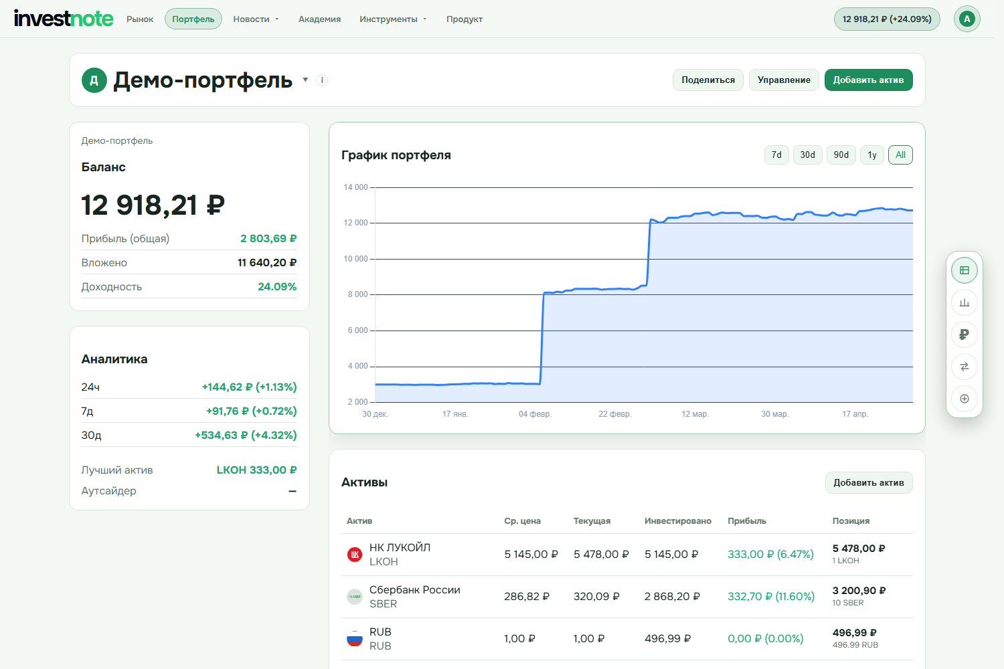1004x669 pixels.
Task: Click the RUB Russian flag icon
Action: click(x=355, y=639)
